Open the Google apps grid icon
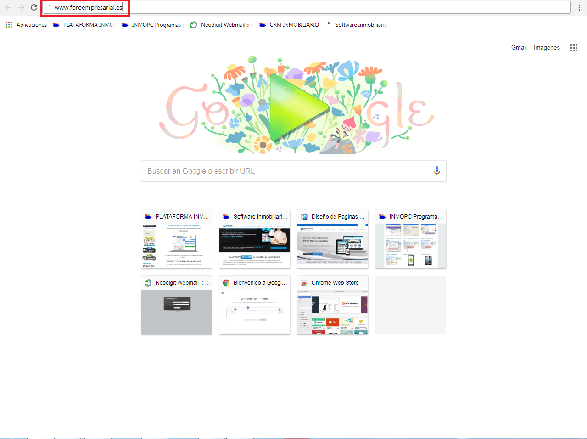Image resolution: width=587 pixels, height=439 pixels. (x=574, y=48)
